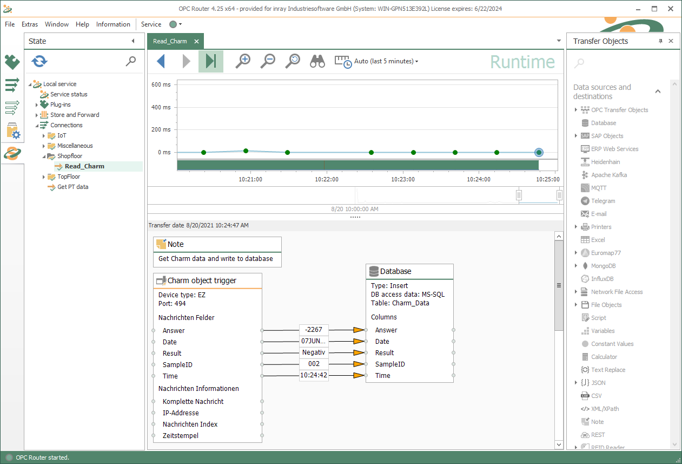
Task: Click the zoom out magnifier icon
Action: pos(268,61)
